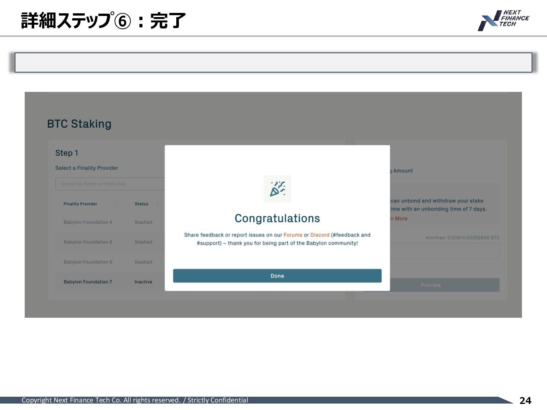This screenshot has height=410, width=547.
Task: Click the BTC Staking heading
Action: pos(79,124)
